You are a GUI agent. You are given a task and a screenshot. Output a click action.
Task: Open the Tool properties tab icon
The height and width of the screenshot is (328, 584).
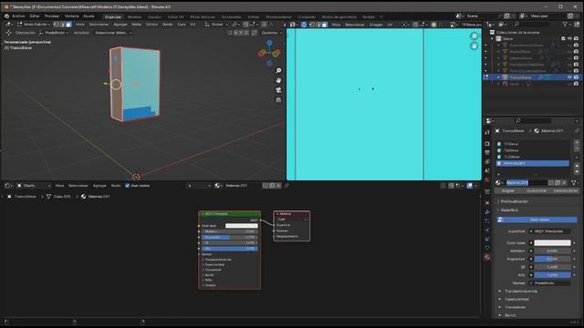click(487, 133)
